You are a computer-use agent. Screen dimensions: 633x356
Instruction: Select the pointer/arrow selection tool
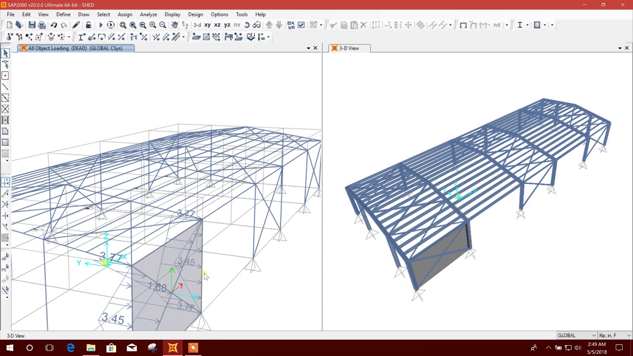(5, 53)
